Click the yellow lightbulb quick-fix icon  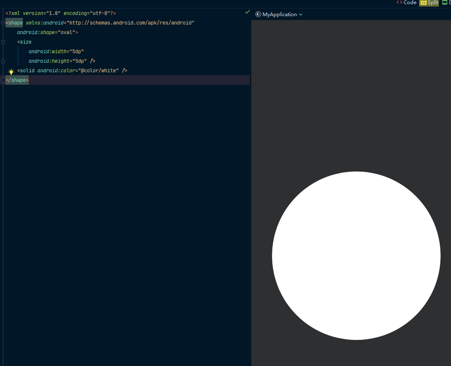pyautogui.click(x=11, y=71)
